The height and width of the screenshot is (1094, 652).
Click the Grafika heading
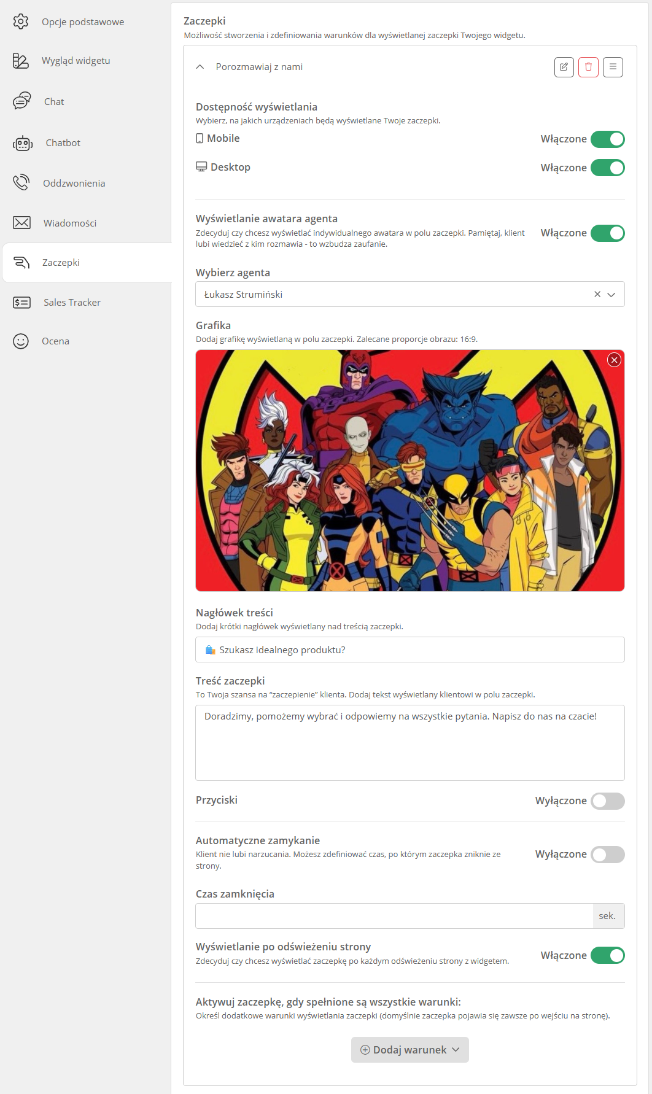pos(213,325)
